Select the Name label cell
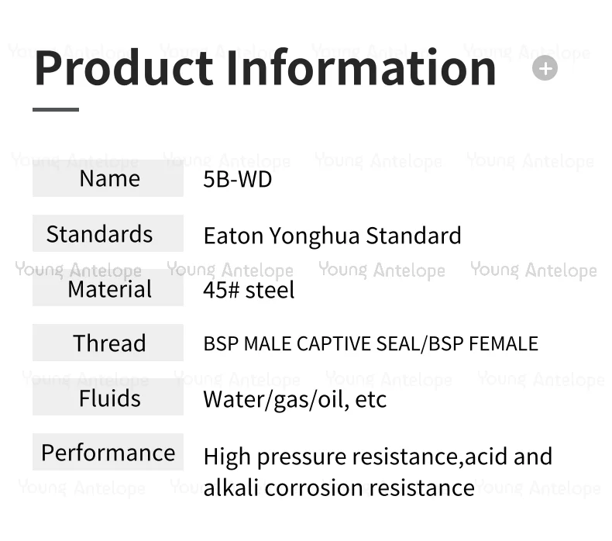This screenshot has height=541, width=612. click(x=108, y=178)
